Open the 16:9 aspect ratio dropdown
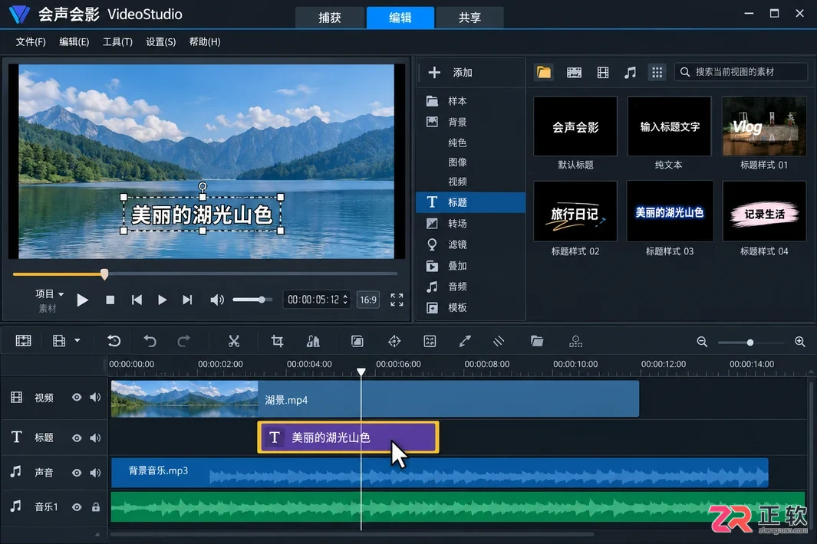The height and width of the screenshot is (544, 817). point(368,300)
